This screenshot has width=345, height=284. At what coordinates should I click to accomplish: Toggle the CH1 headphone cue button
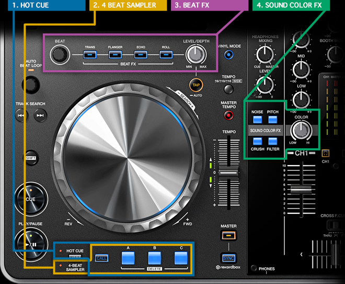[325, 153]
